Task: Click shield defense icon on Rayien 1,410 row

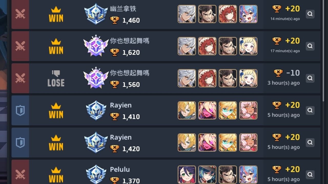Action: click(x=20, y=110)
